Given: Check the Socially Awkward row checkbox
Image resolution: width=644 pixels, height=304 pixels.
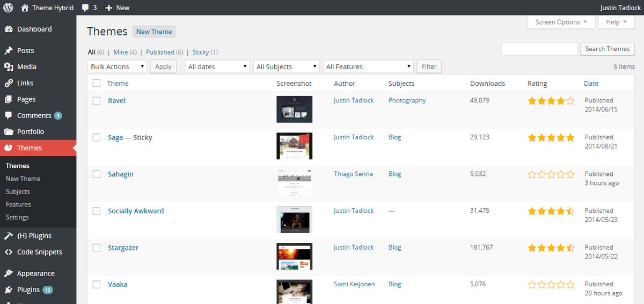Looking at the screenshot, I should [x=97, y=211].
